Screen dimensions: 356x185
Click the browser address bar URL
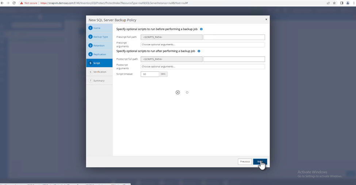[114, 3]
